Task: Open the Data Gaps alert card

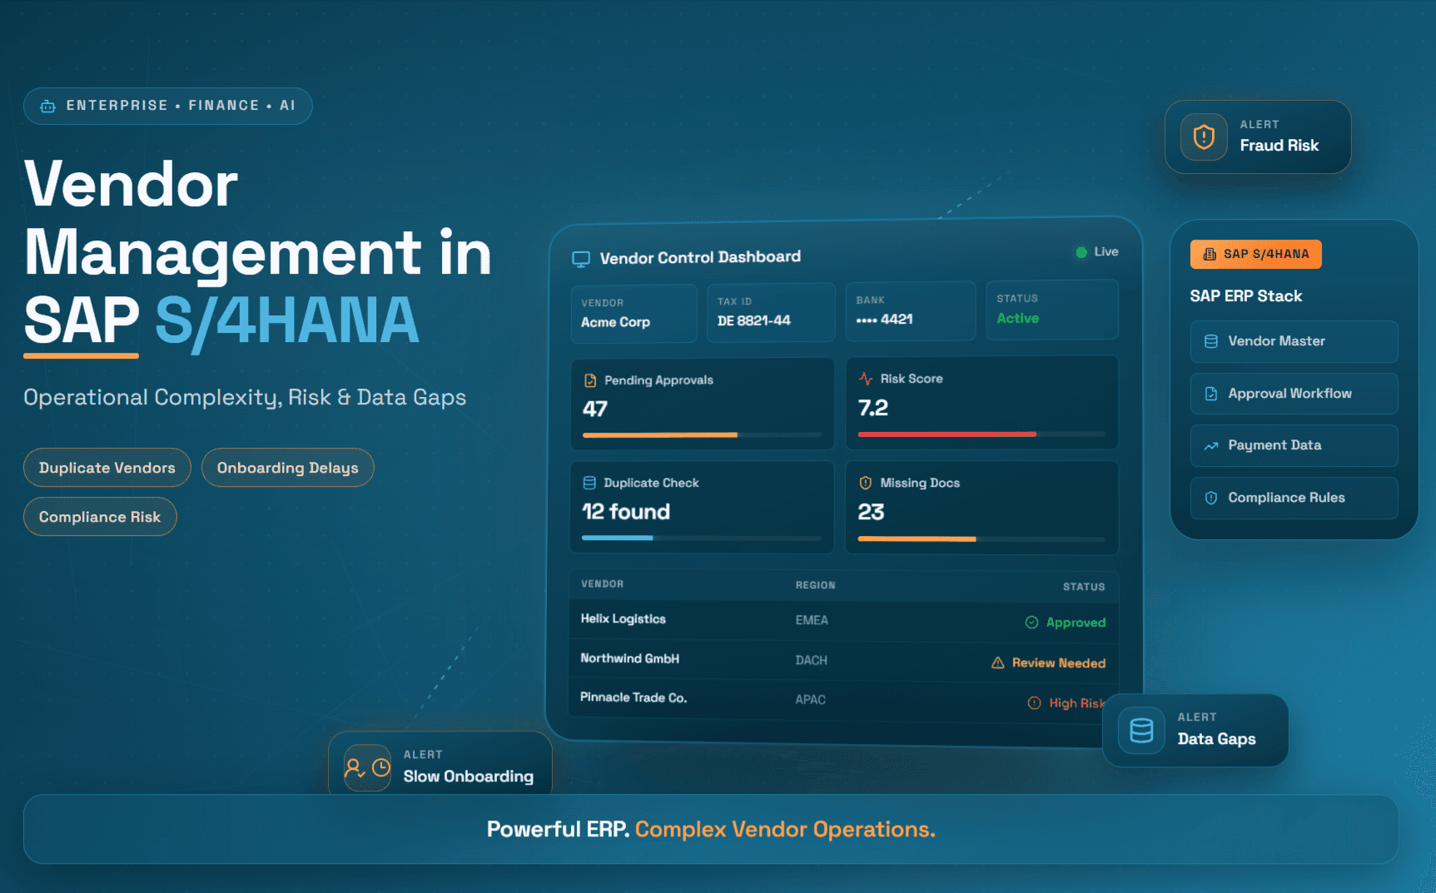Action: [1195, 731]
